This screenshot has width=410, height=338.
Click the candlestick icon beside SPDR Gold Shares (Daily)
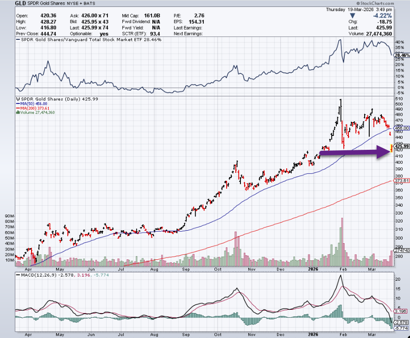(17, 99)
